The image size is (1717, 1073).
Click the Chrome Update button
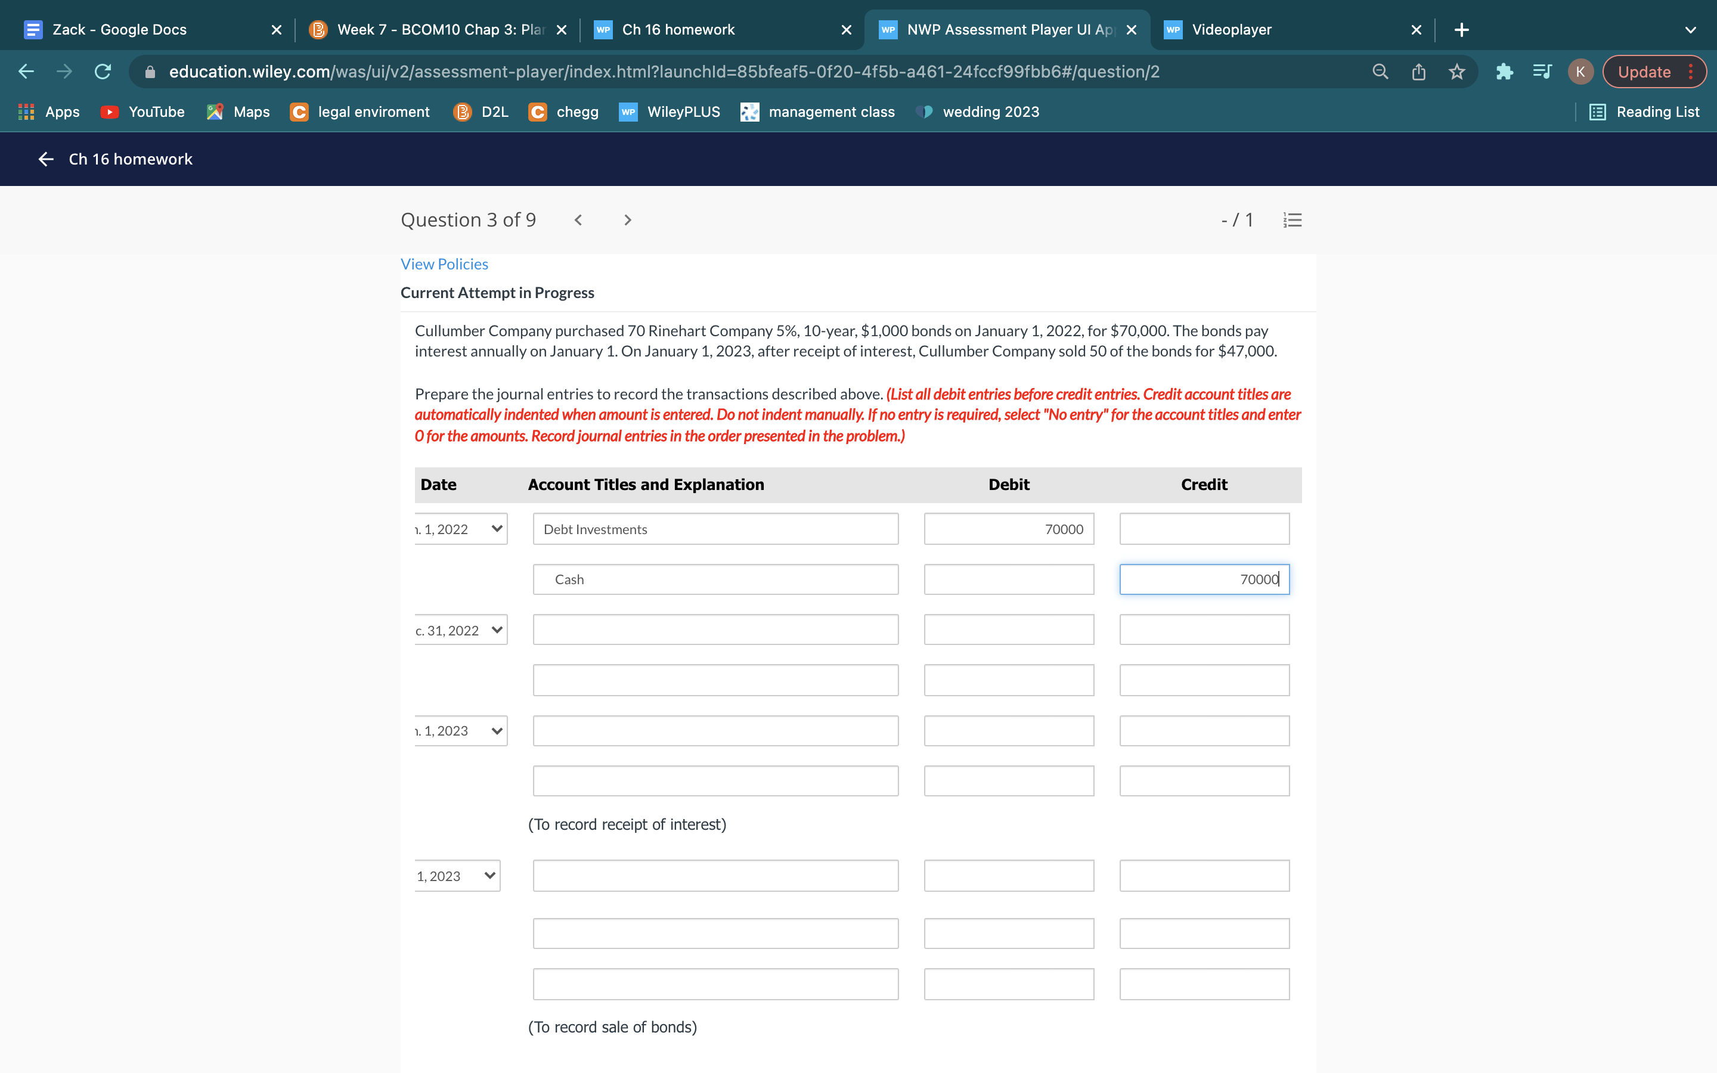(1644, 72)
